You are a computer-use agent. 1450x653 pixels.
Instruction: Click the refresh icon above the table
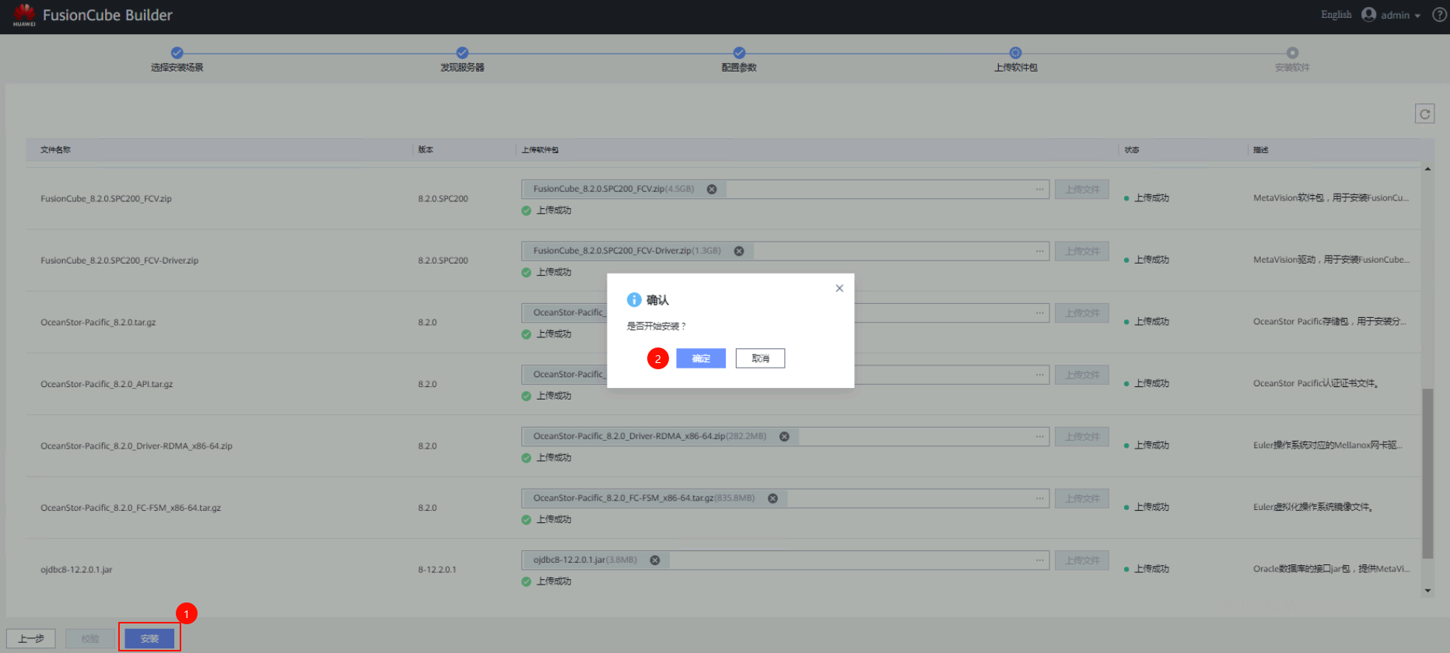pyautogui.click(x=1424, y=114)
